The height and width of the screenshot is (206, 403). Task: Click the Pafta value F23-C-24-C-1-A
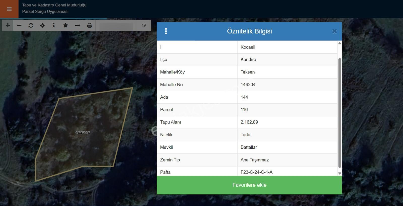[x=256, y=172]
